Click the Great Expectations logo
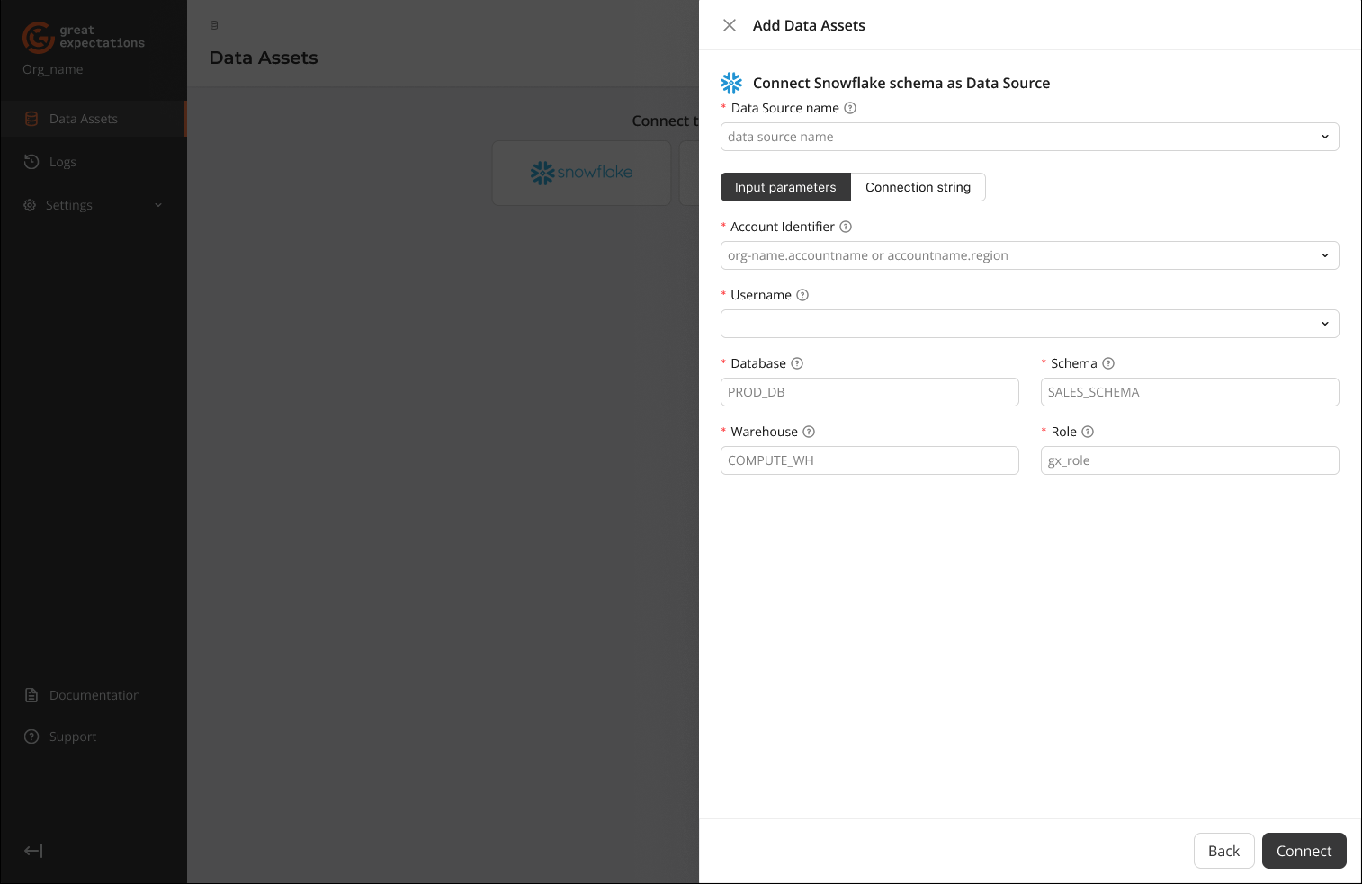The height and width of the screenshot is (884, 1362). coord(83,37)
